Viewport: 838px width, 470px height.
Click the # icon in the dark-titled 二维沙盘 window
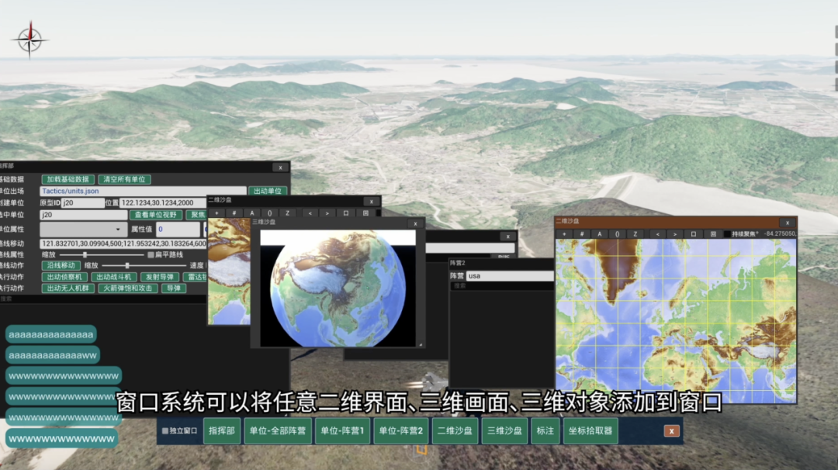(x=234, y=213)
